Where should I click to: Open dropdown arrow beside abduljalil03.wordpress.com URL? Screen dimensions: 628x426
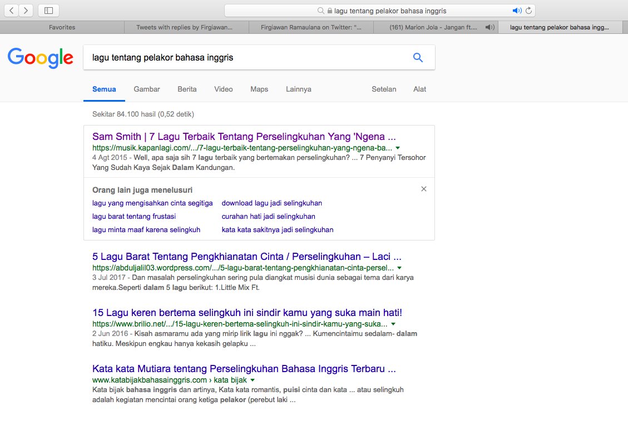399,268
